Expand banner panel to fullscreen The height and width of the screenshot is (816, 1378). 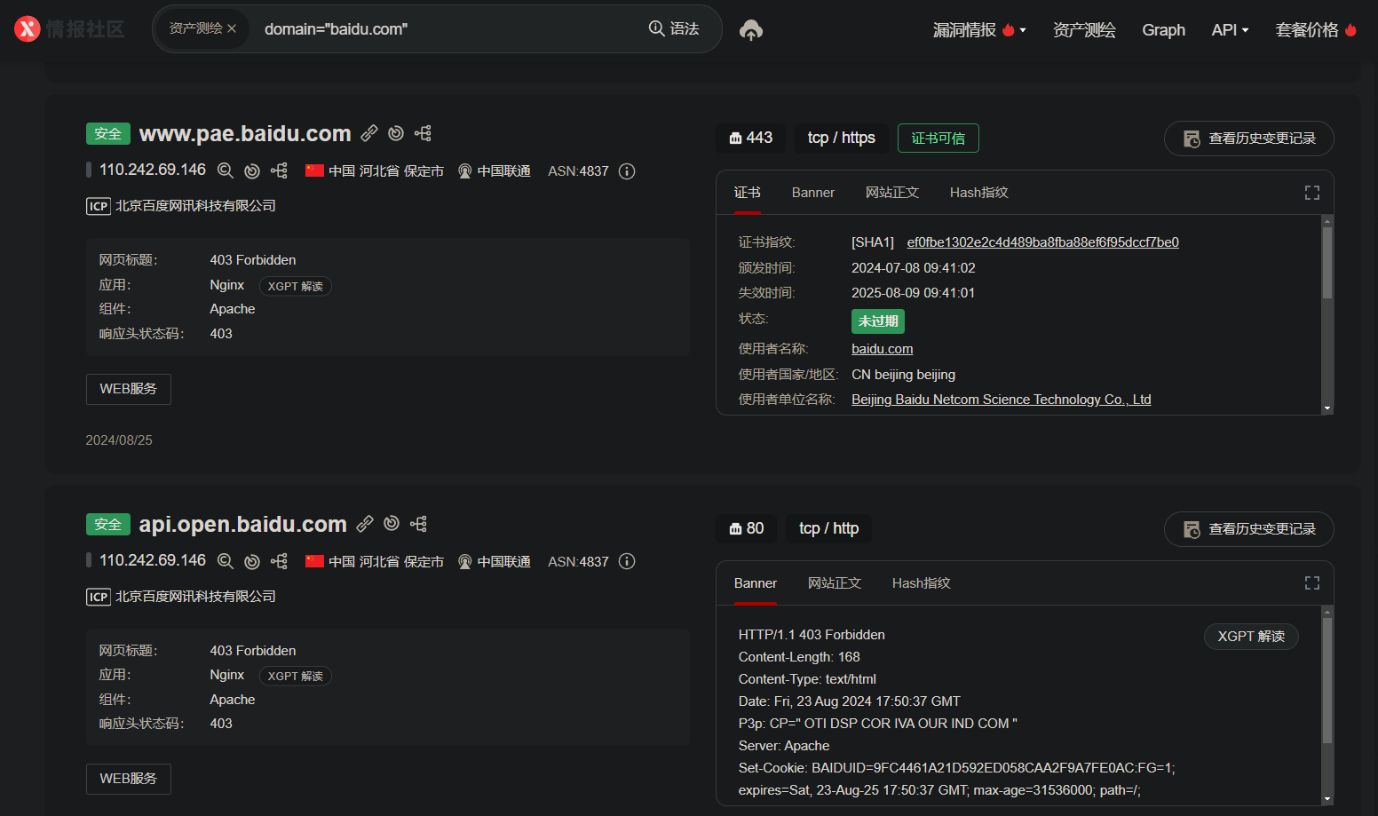(x=1312, y=583)
